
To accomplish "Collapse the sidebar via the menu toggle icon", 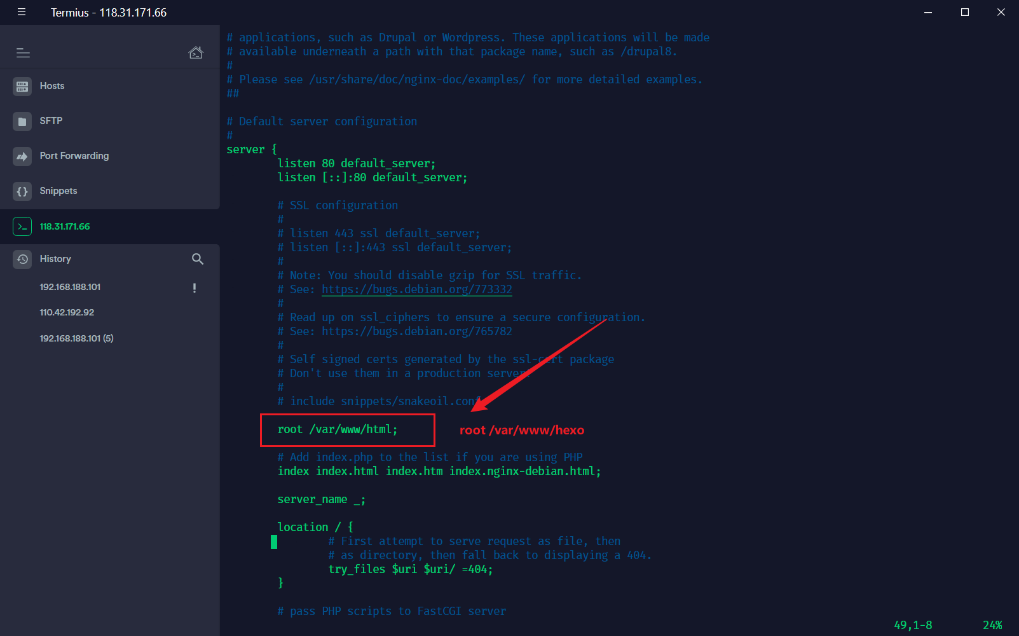I will click(x=23, y=53).
